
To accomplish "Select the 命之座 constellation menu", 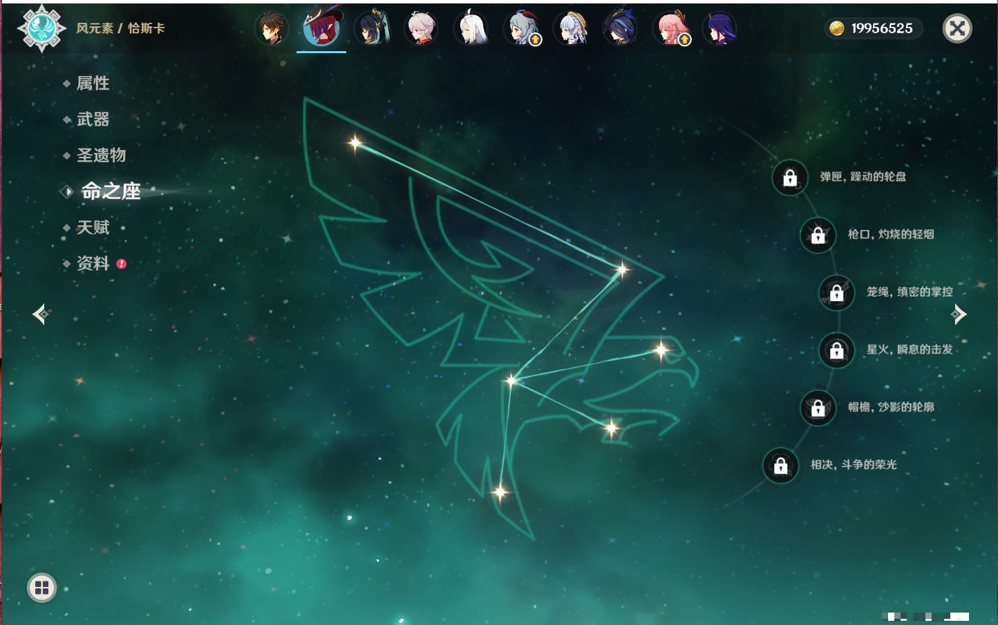I will tap(111, 191).
